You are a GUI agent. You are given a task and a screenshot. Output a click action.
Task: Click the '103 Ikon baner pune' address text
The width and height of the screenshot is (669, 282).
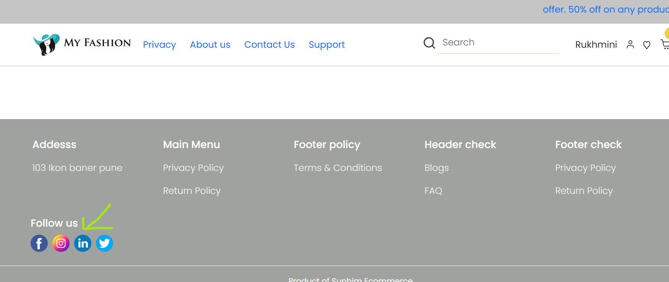point(77,168)
